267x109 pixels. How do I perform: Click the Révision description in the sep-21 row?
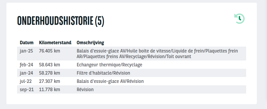pyautogui.click(x=85, y=90)
